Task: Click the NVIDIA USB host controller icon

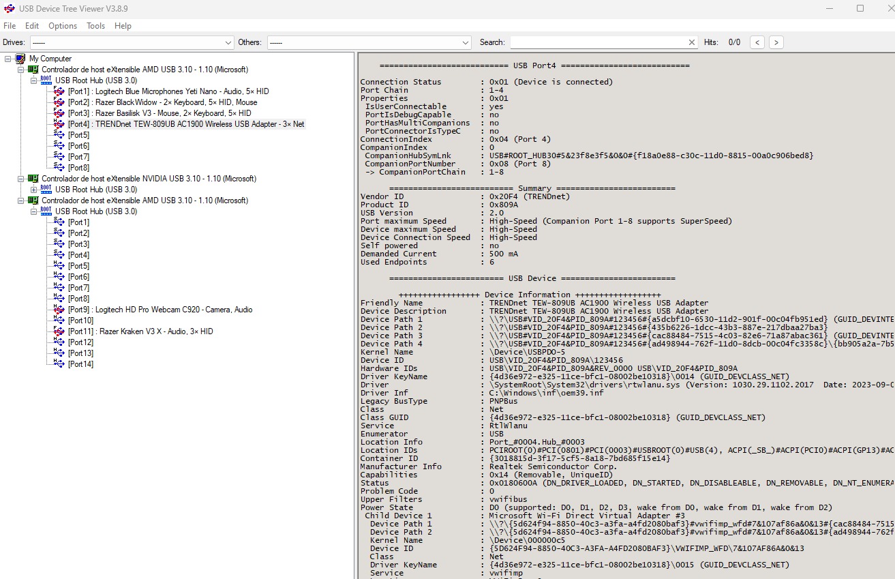Action: click(x=33, y=179)
